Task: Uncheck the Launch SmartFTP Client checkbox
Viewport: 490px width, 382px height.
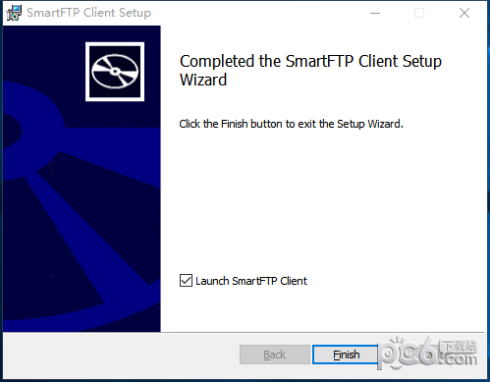Action: click(186, 281)
